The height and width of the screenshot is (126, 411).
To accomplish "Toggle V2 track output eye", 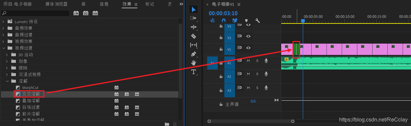I will coord(248,36).
